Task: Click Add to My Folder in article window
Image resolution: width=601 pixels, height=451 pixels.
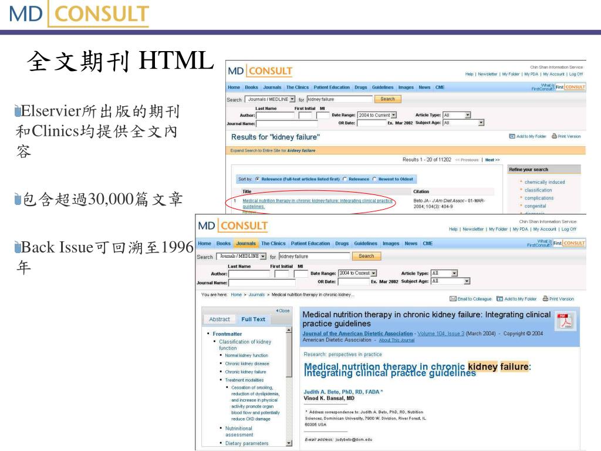Action: click(x=516, y=299)
